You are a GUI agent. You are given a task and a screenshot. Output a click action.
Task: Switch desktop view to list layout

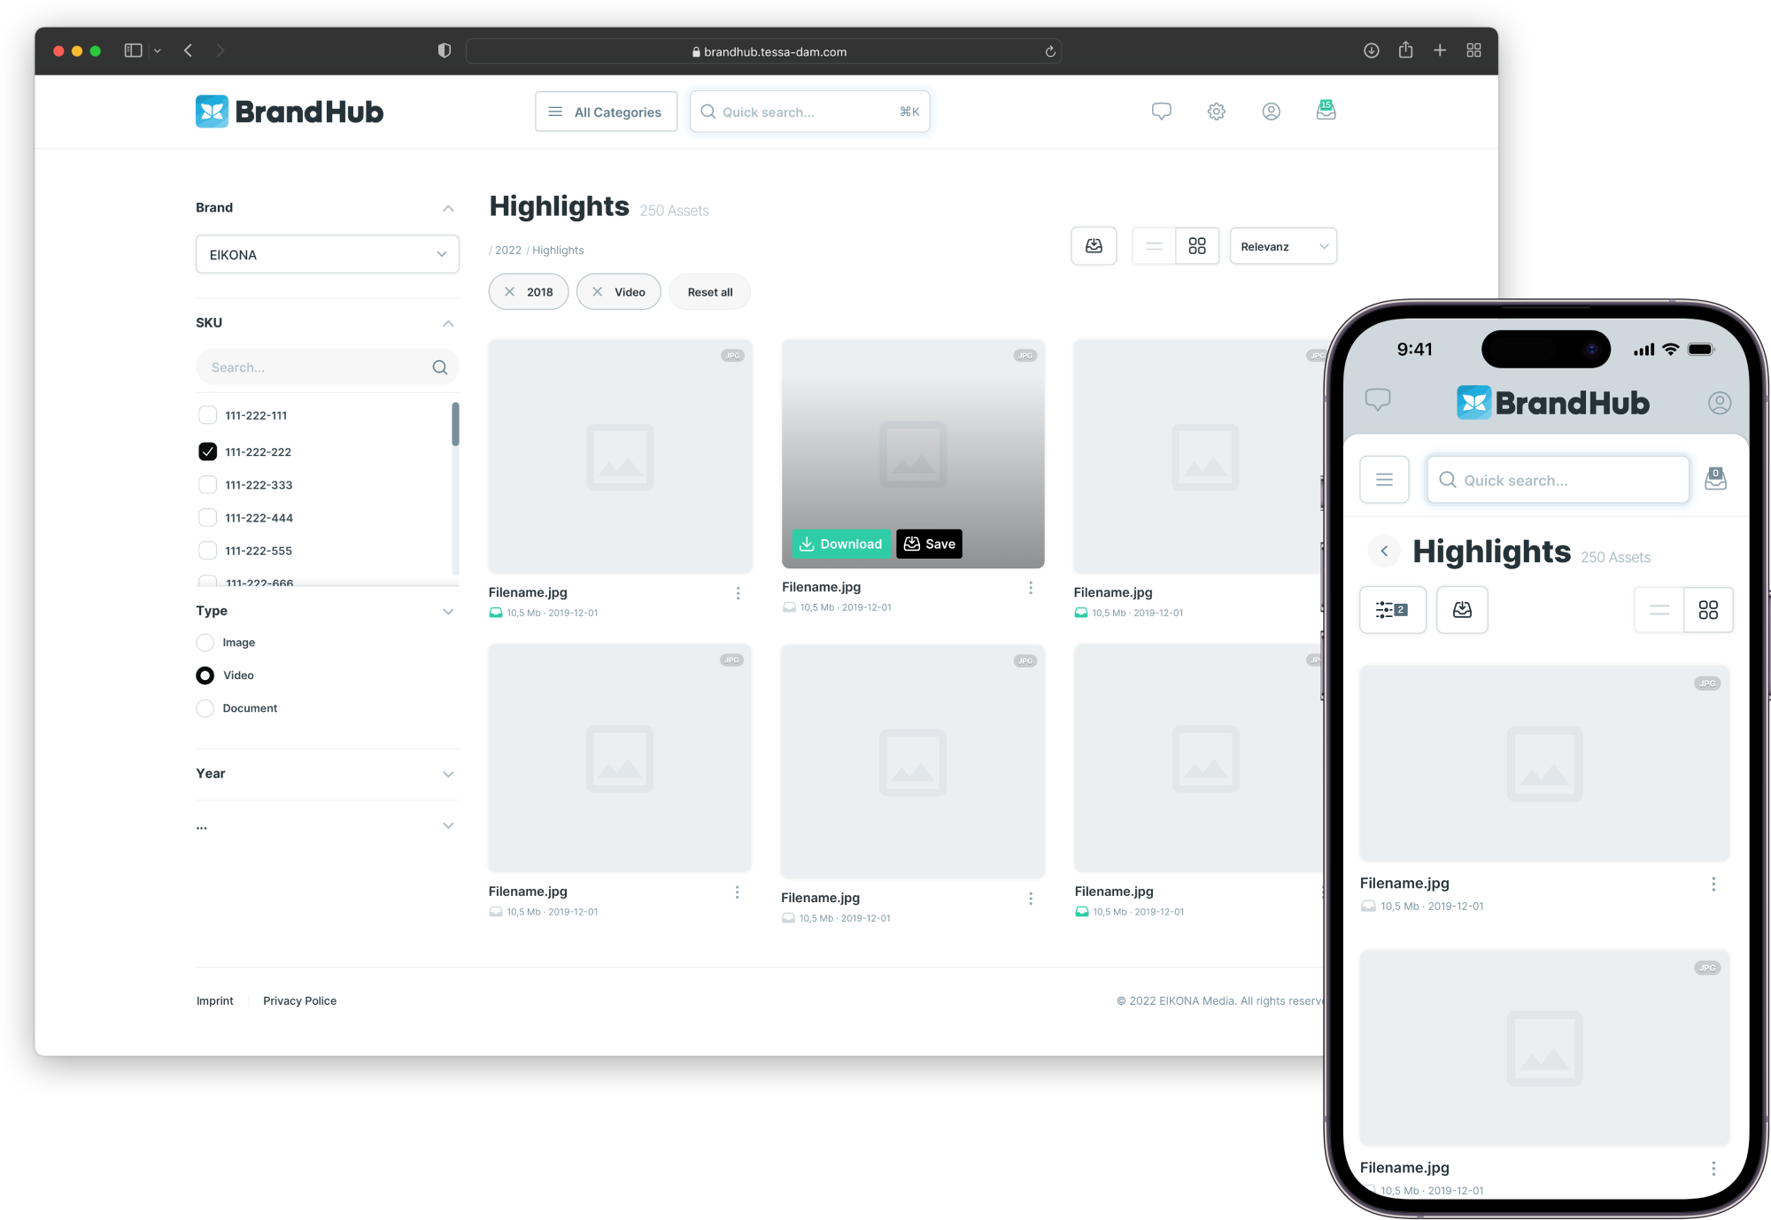click(1154, 246)
